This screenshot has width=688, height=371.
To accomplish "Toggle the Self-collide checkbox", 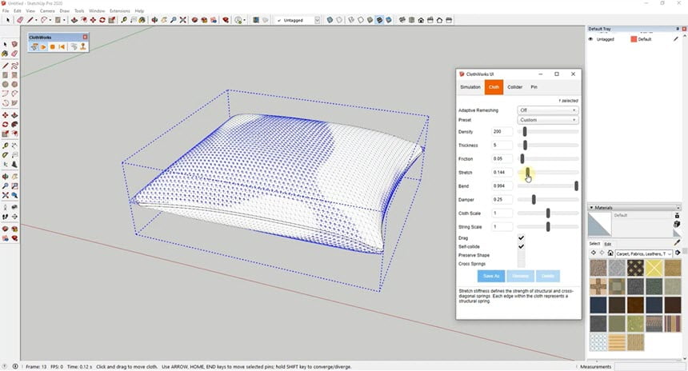I will [x=522, y=246].
